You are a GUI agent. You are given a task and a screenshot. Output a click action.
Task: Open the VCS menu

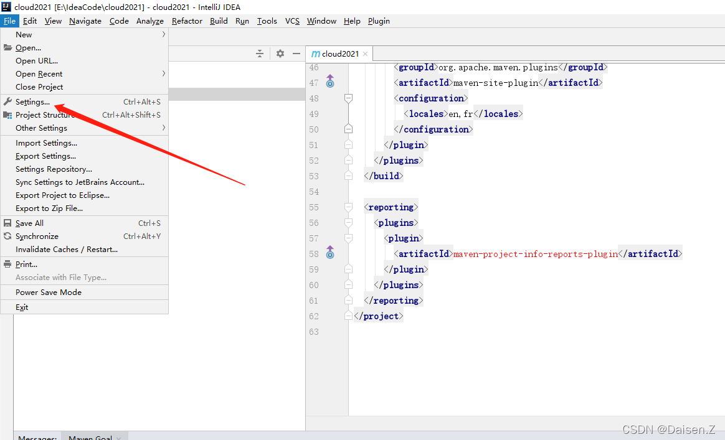tap(292, 21)
